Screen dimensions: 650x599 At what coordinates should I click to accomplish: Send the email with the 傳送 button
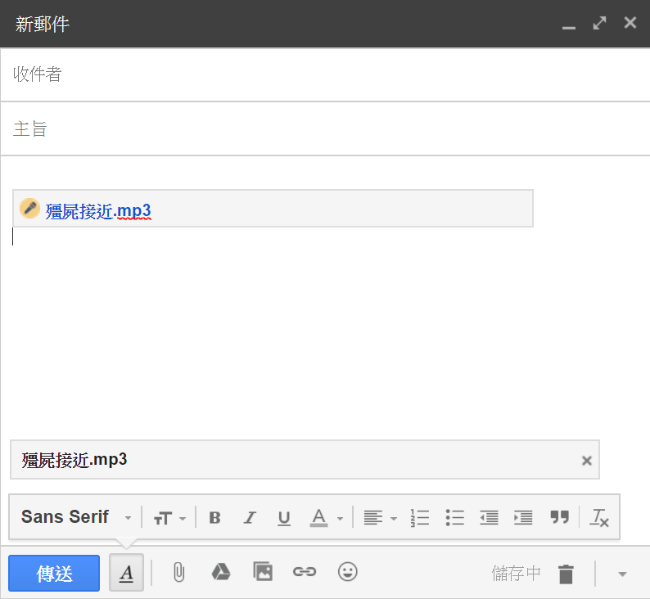point(54,574)
